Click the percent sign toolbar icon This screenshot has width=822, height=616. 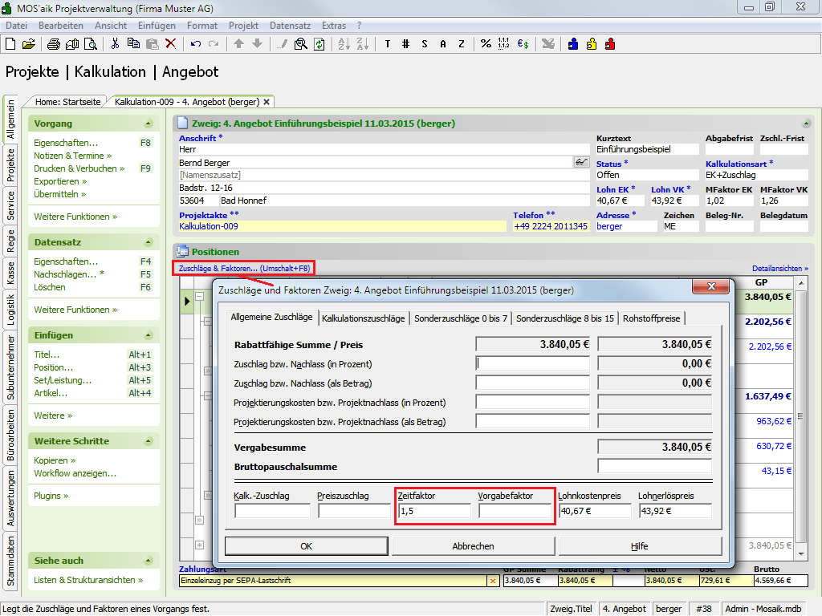point(486,44)
